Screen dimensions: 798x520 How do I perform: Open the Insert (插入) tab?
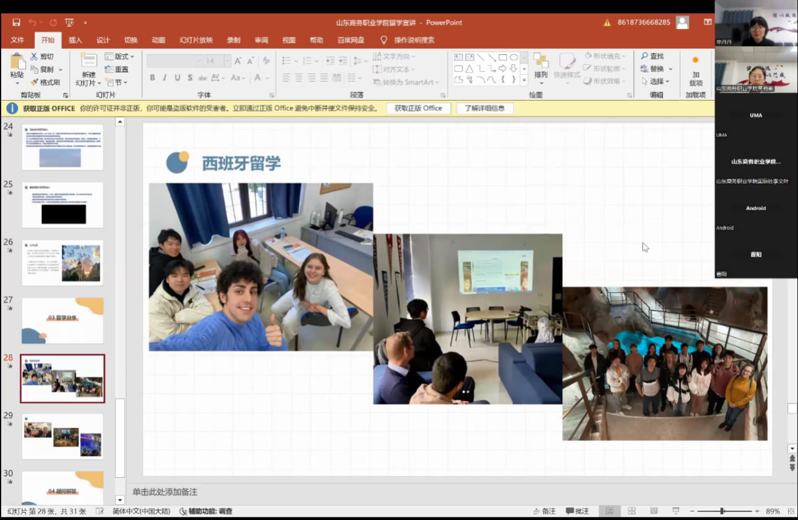click(75, 40)
